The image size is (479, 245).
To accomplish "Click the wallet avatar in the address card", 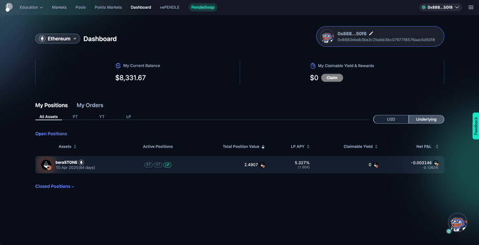I will coord(327,36).
